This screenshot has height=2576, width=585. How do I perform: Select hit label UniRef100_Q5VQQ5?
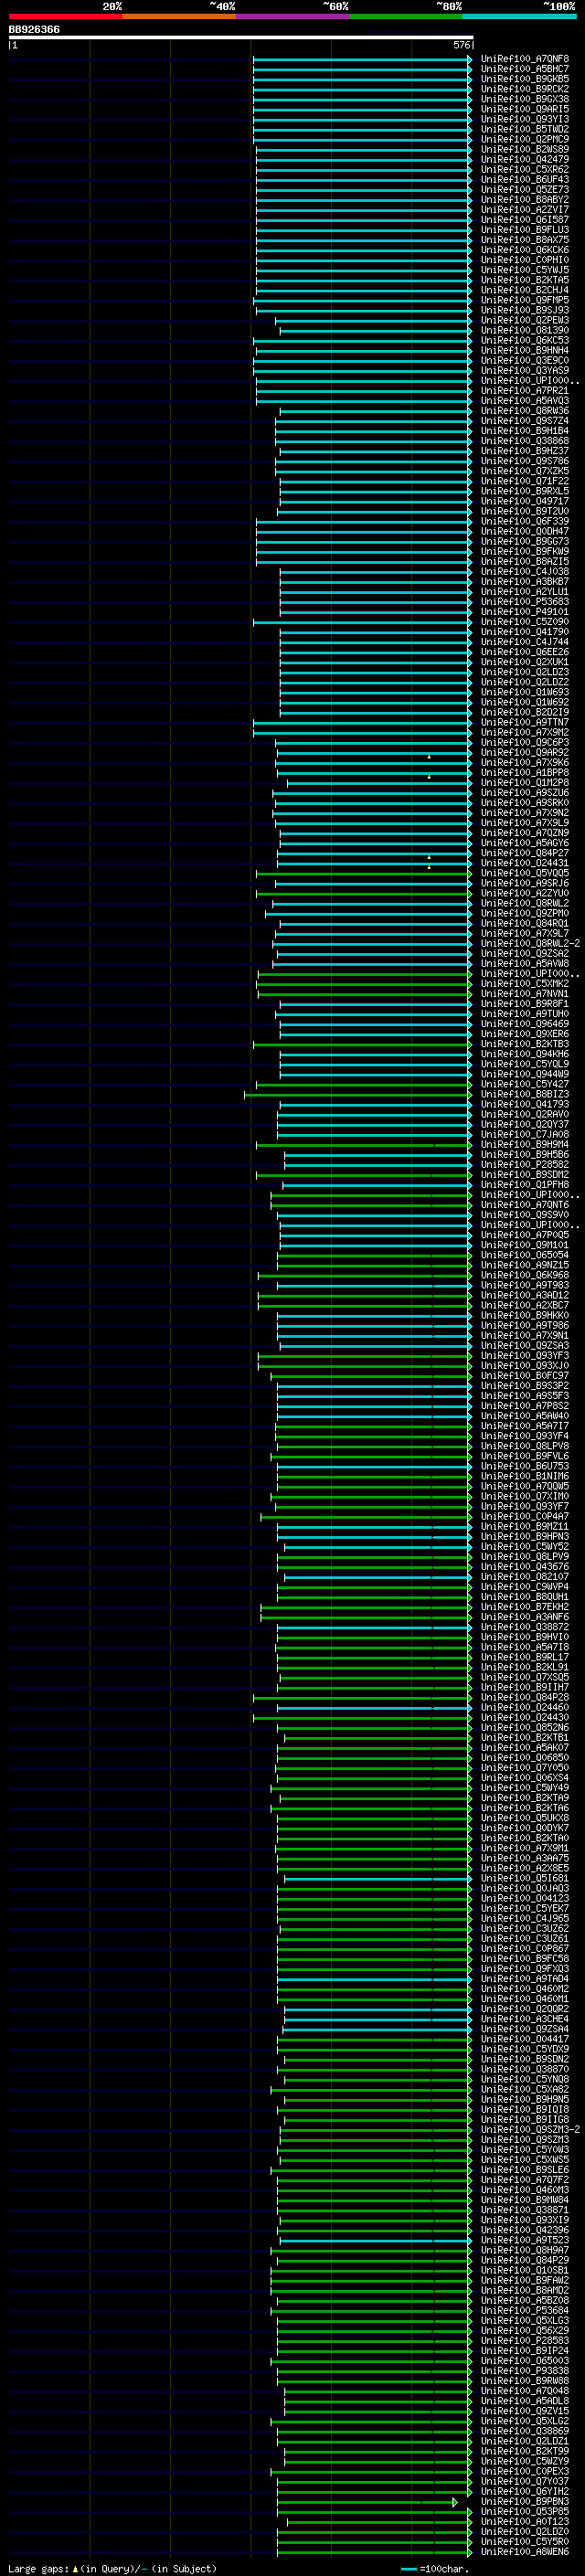coord(524,873)
